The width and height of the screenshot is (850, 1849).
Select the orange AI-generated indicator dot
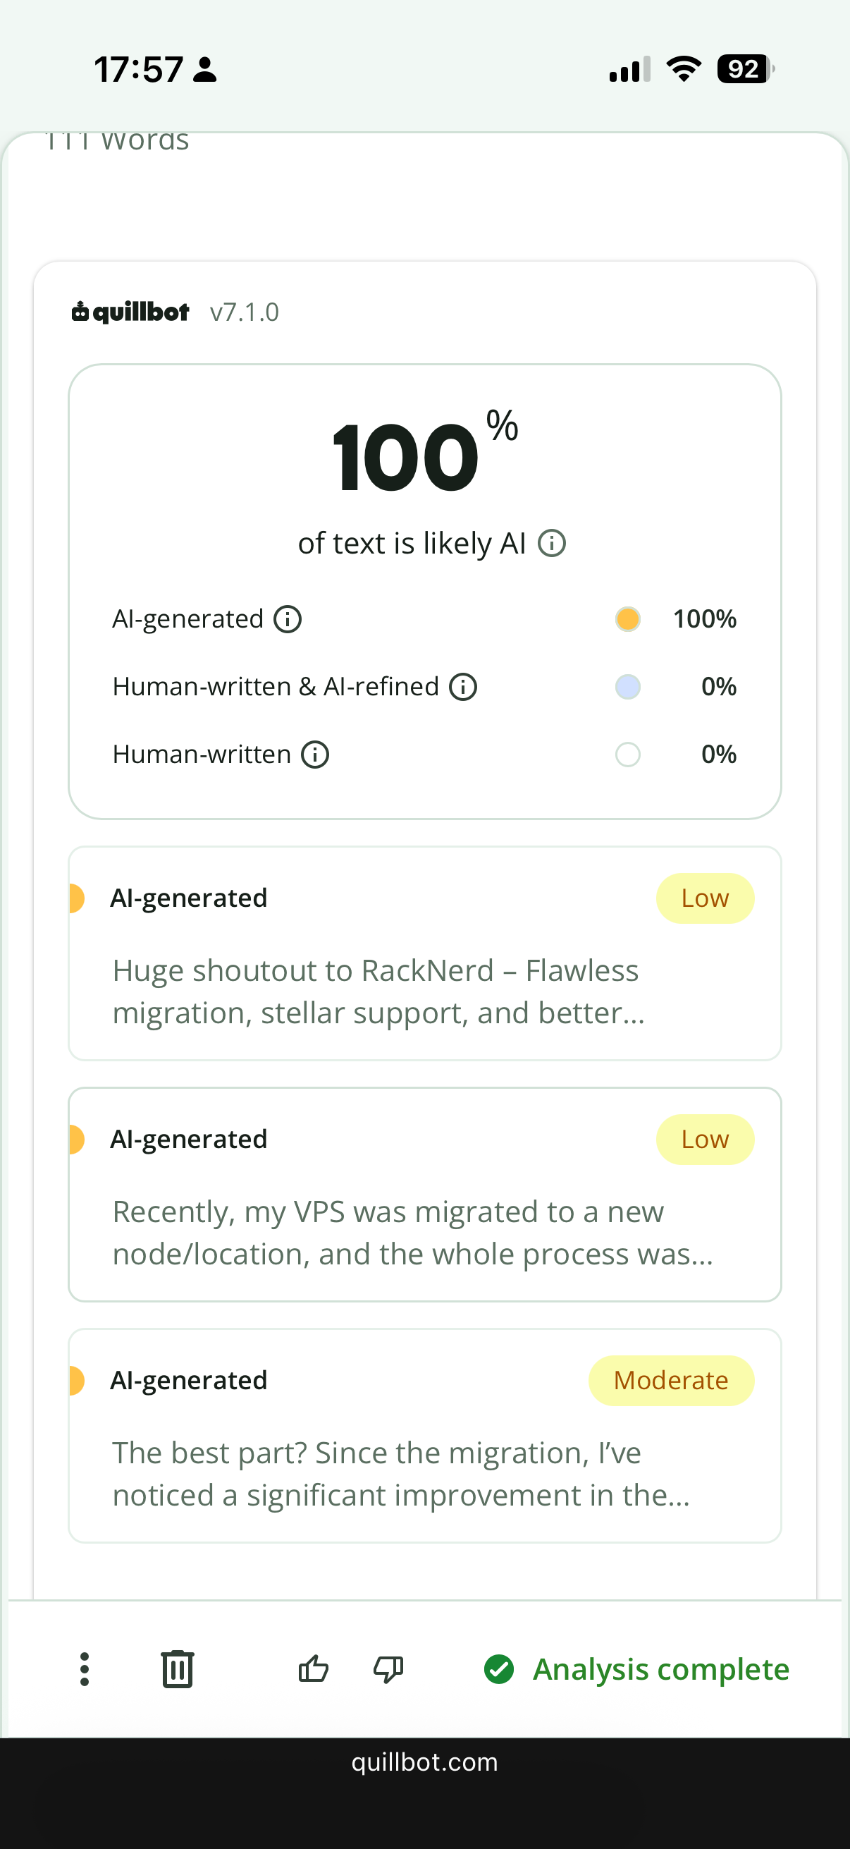[x=628, y=618]
